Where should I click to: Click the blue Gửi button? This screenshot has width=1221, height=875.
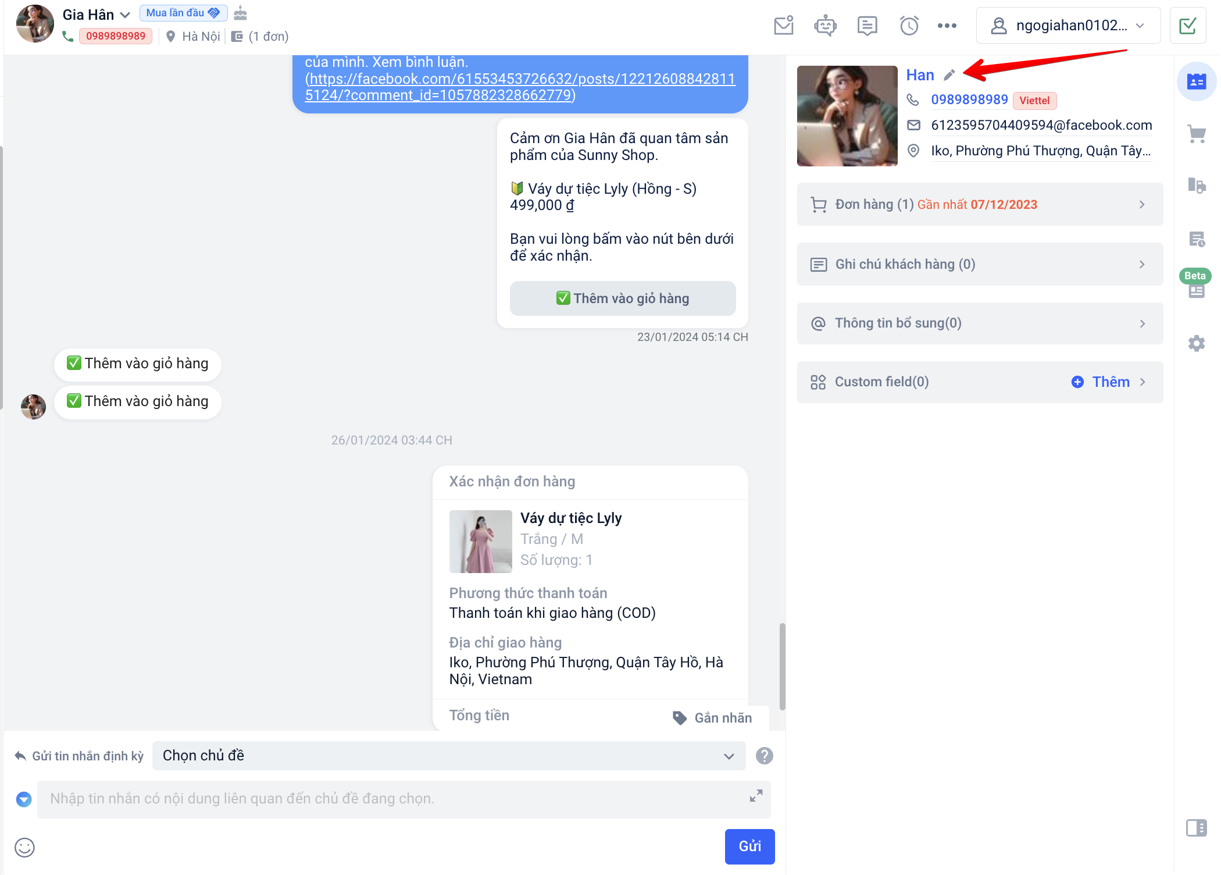pos(749,846)
